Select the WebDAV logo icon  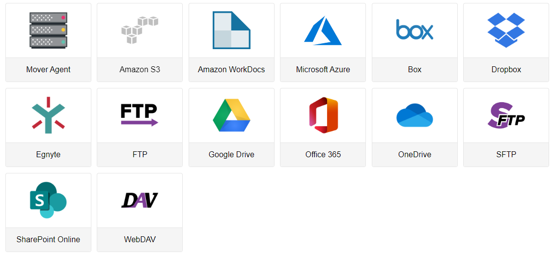point(139,200)
